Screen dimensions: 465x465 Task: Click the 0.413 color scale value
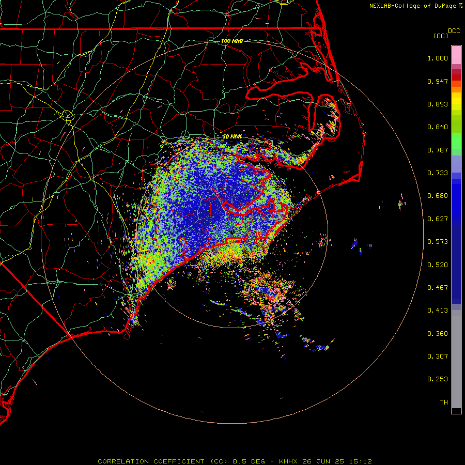tap(438, 311)
